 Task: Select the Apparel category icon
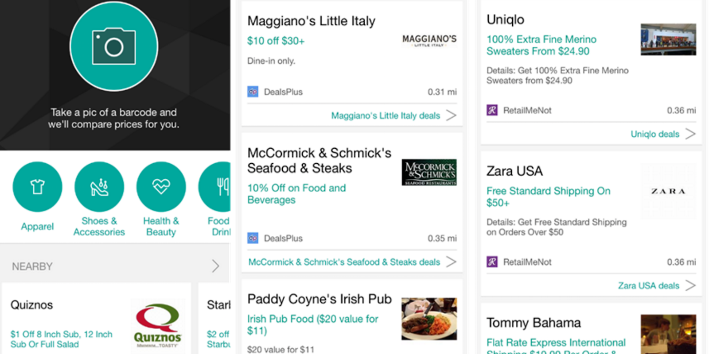37,186
